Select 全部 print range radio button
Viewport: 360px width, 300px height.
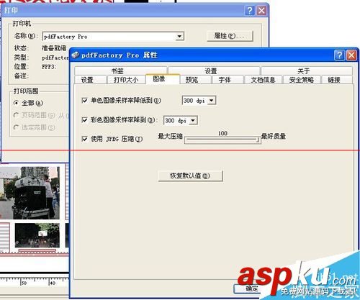[x=16, y=103]
